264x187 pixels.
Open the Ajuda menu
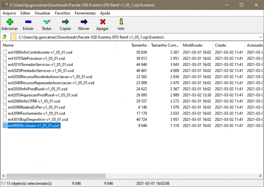coord(105,13)
